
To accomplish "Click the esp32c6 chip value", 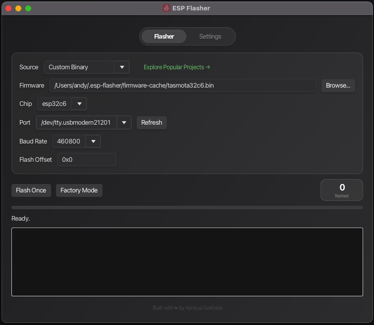I will point(54,104).
